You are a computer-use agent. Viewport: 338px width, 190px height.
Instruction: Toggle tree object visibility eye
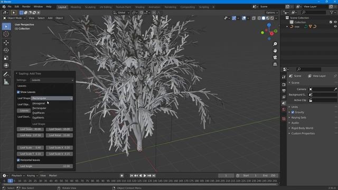pyautogui.click(x=335, y=26)
